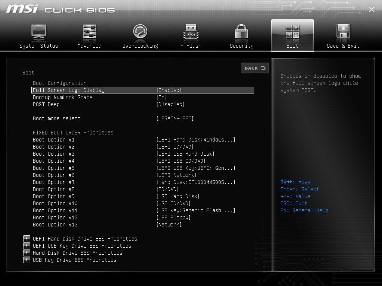382x286 pixels.
Task: Select the Boot Option #1 label
Action: coord(54,140)
